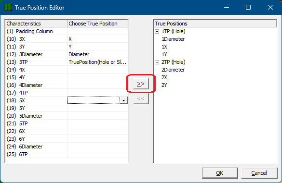Click TruePosition(Hole or Sl... cell for 3TP

tap(98, 62)
